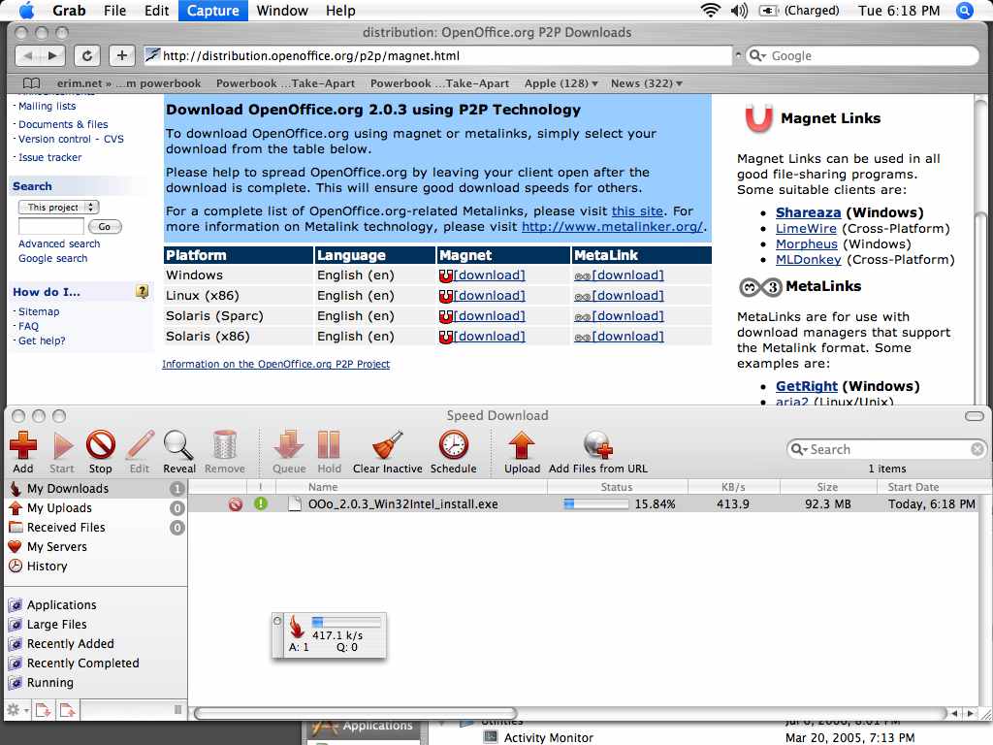Open the Google search field magnifier dropdown
This screenshot has width=993, height=745.
(757, 55)
